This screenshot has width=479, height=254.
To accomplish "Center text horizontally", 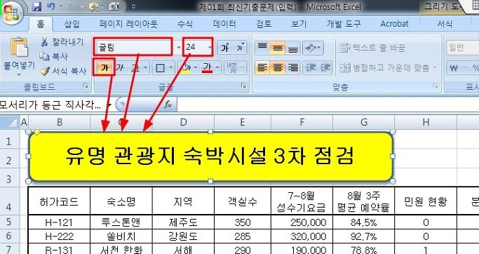I will [278, 67].
